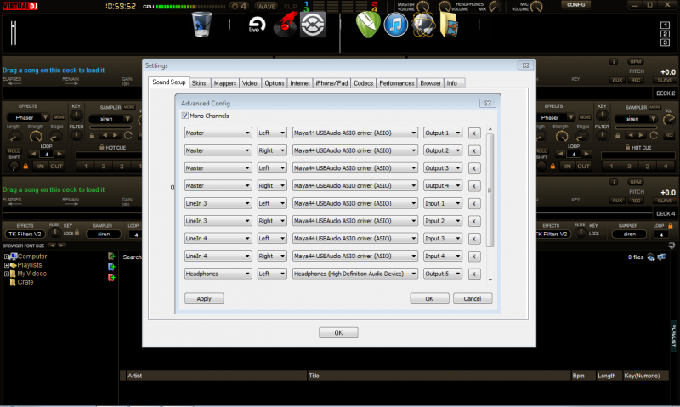Open the media folder icon
This screenshot has height=407, width=680.
pos(449,25)
